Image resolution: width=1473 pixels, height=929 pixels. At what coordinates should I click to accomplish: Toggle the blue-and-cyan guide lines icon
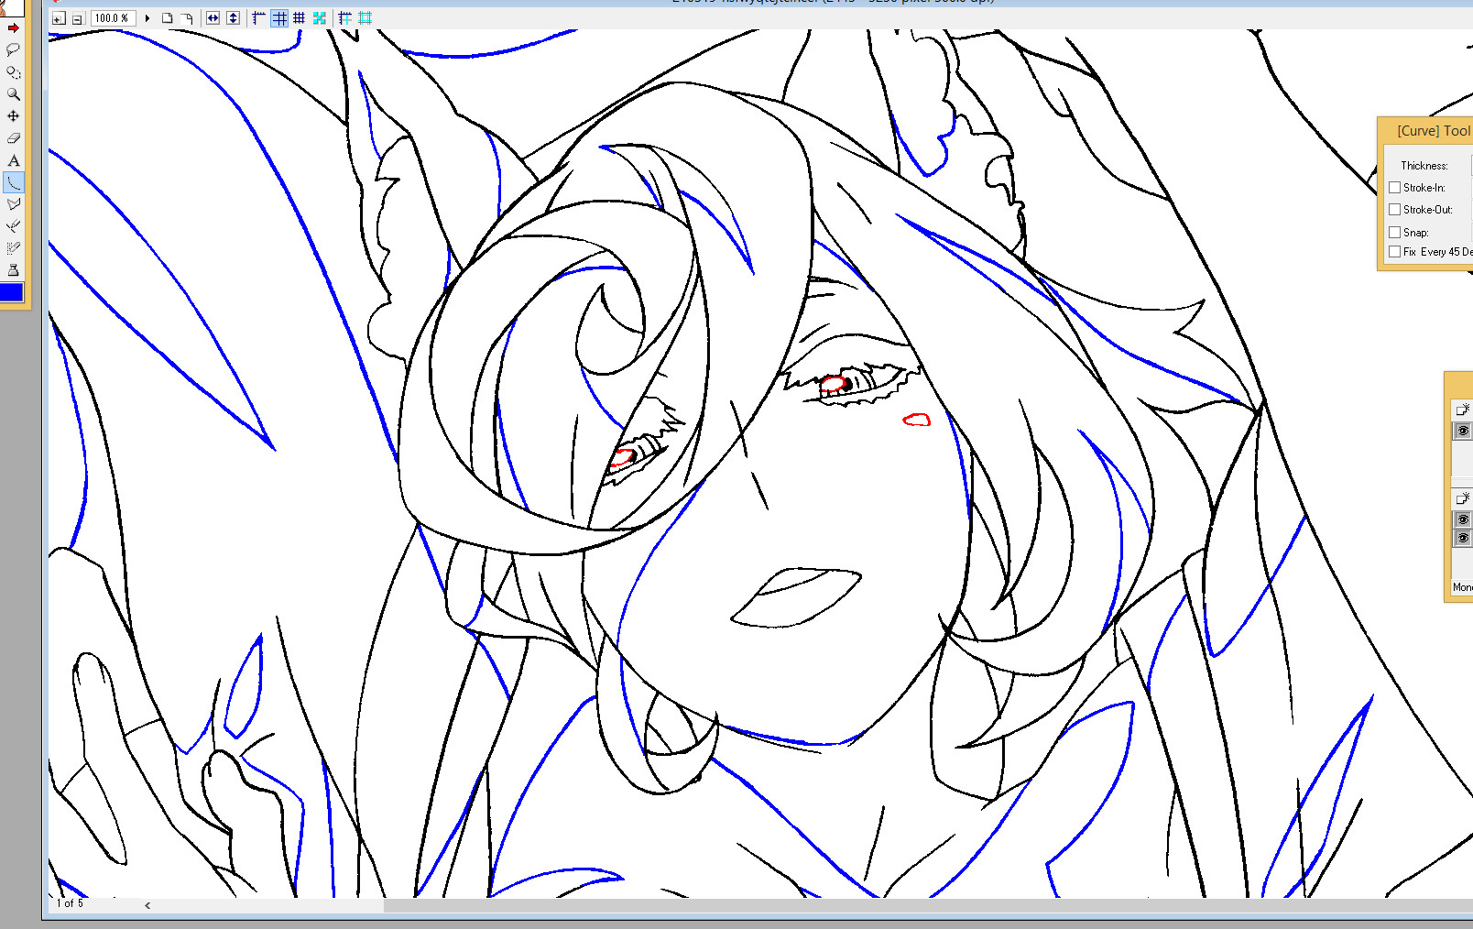345,18
